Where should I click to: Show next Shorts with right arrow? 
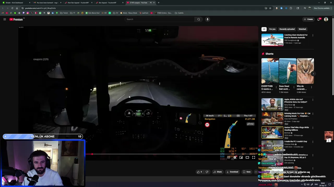click(313, 74)
